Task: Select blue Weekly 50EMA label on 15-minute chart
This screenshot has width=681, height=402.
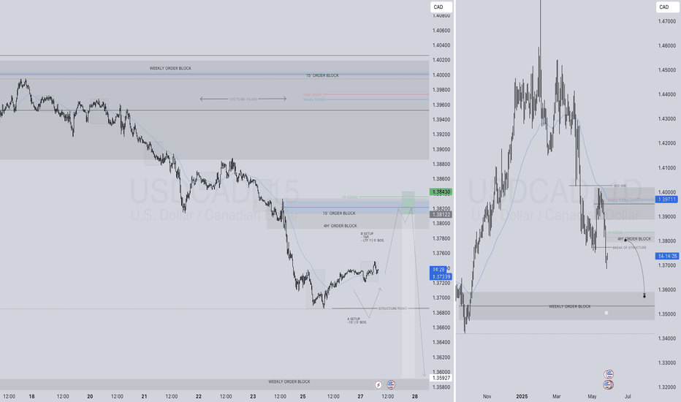Action: (x=314, y=99)
